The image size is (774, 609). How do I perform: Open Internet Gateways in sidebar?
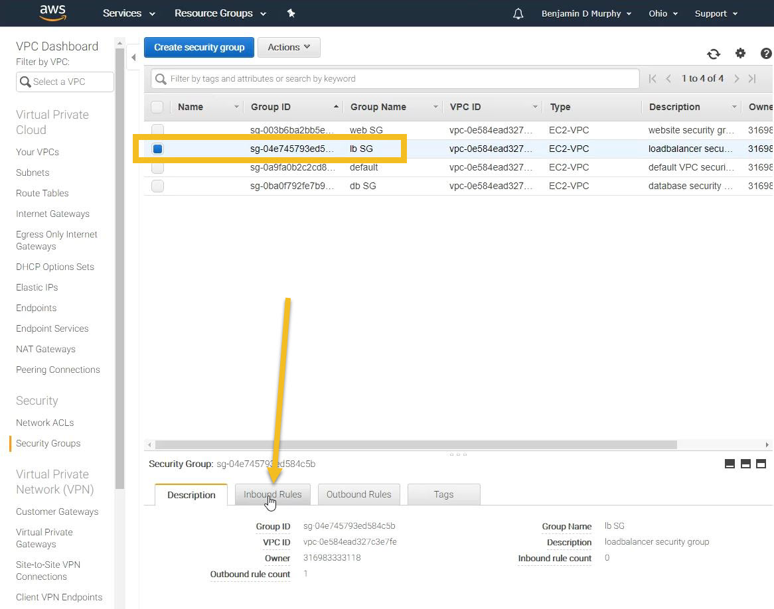coord(53,214)
